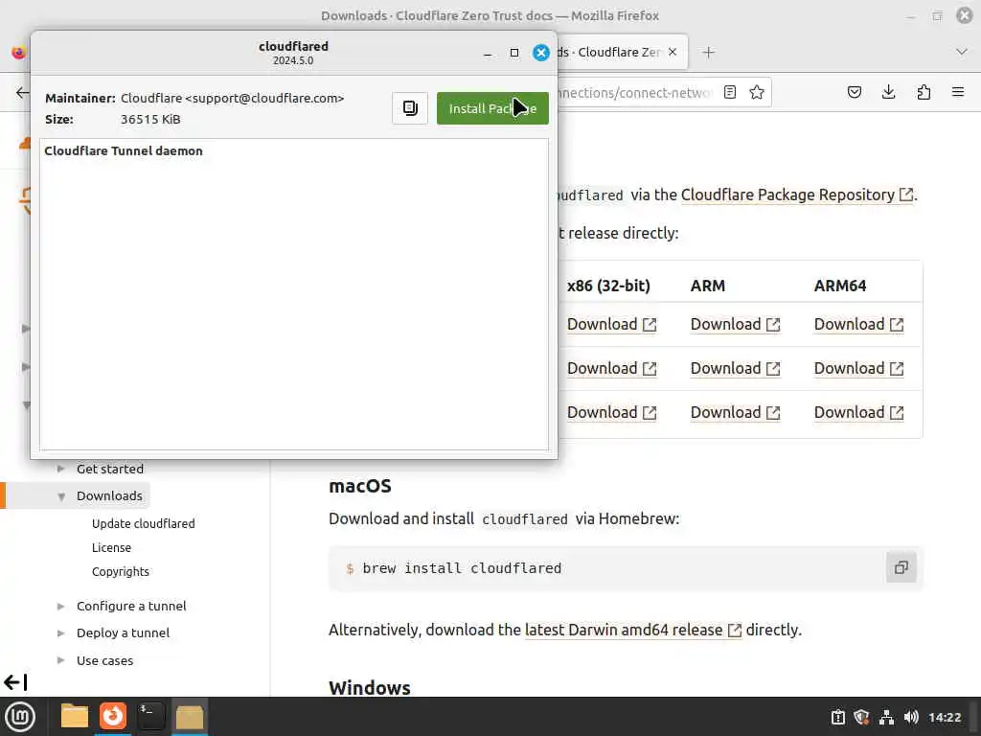This screenshot has width=981, height=736.
Task: Download ARM64 build in second row
Action: pyautogui.click(x=858, y=368)
